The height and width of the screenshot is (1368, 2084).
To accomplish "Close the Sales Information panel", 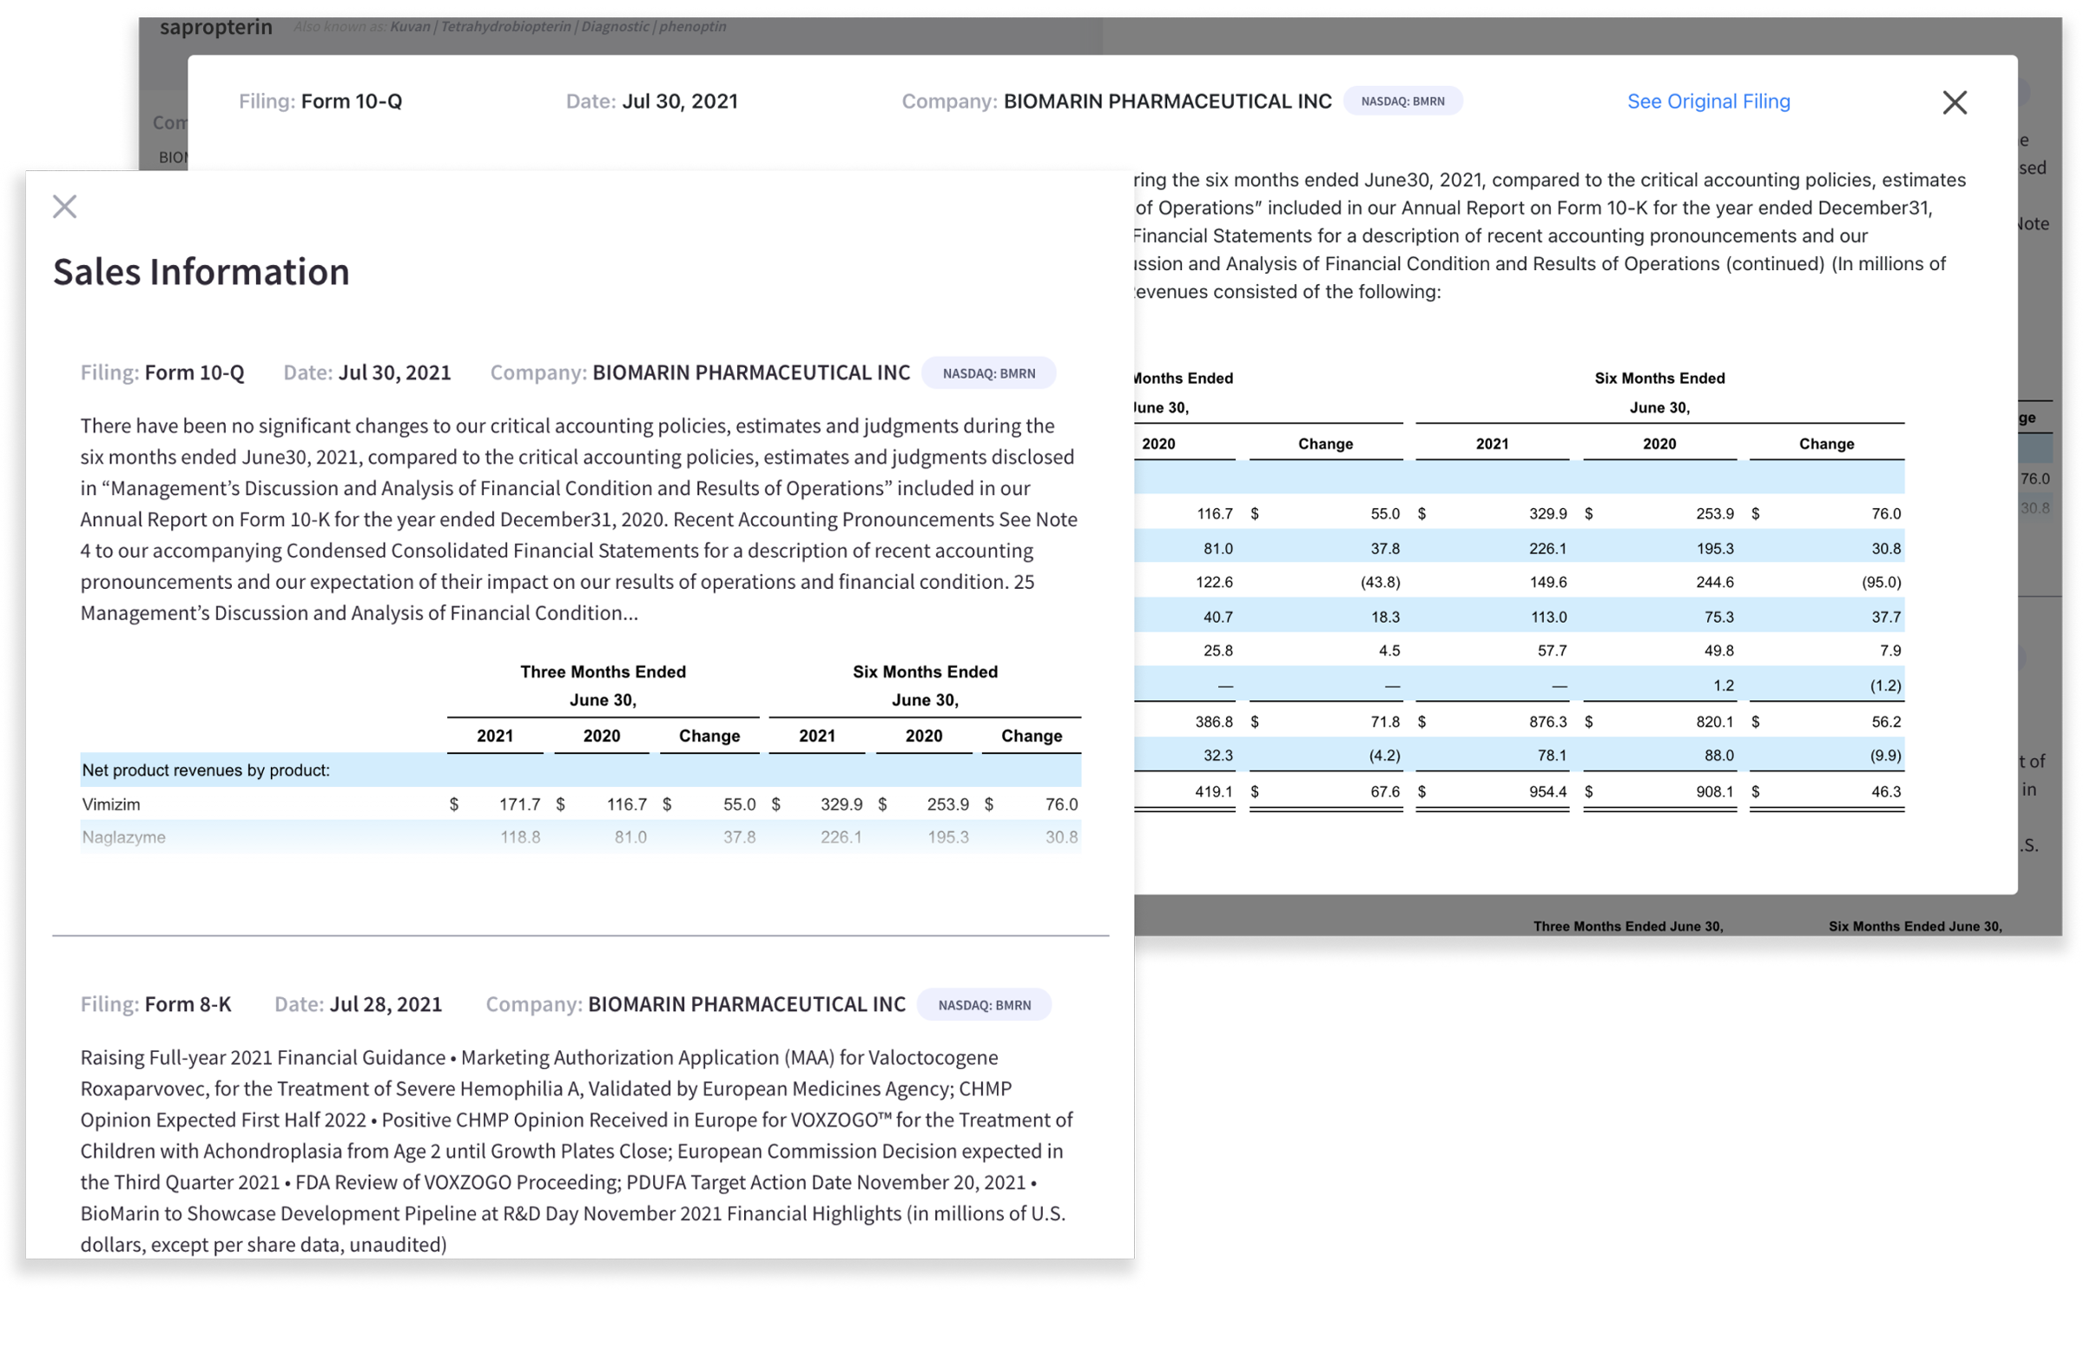I will (x=65, y=207).
